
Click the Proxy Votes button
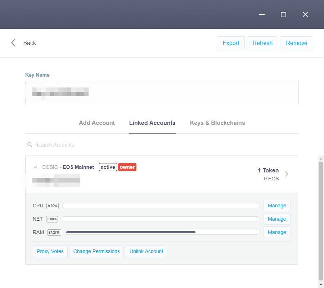click(50, 251)
